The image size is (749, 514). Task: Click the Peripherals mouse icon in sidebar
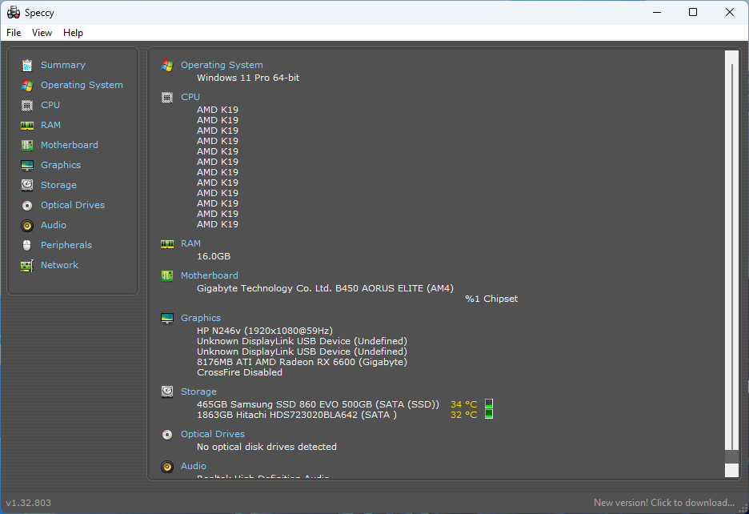tap(27, 245)
